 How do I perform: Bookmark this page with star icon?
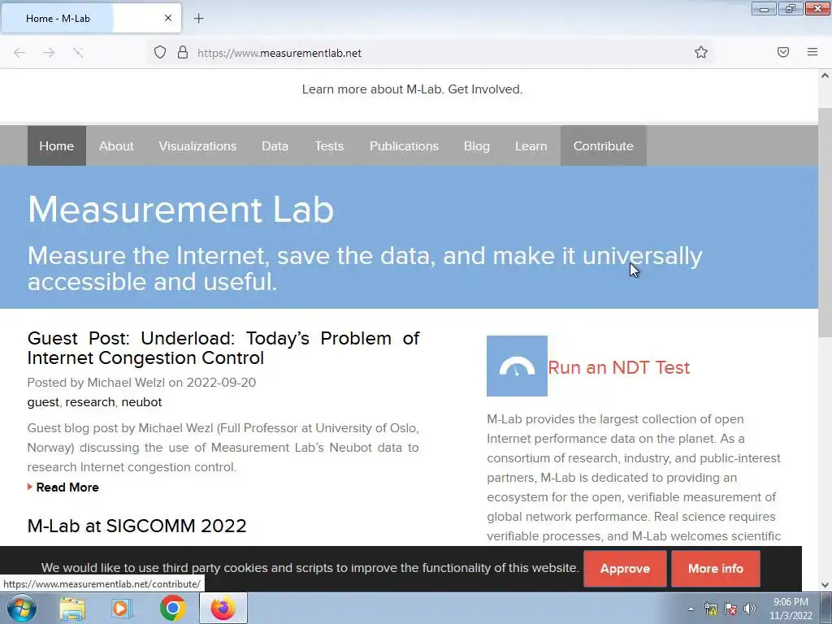pos(701,52)
